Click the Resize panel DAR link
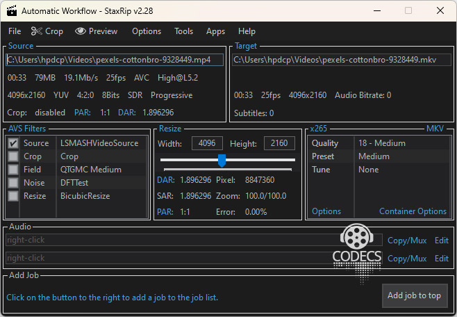The image size is (457, 317). click(166, 180)
